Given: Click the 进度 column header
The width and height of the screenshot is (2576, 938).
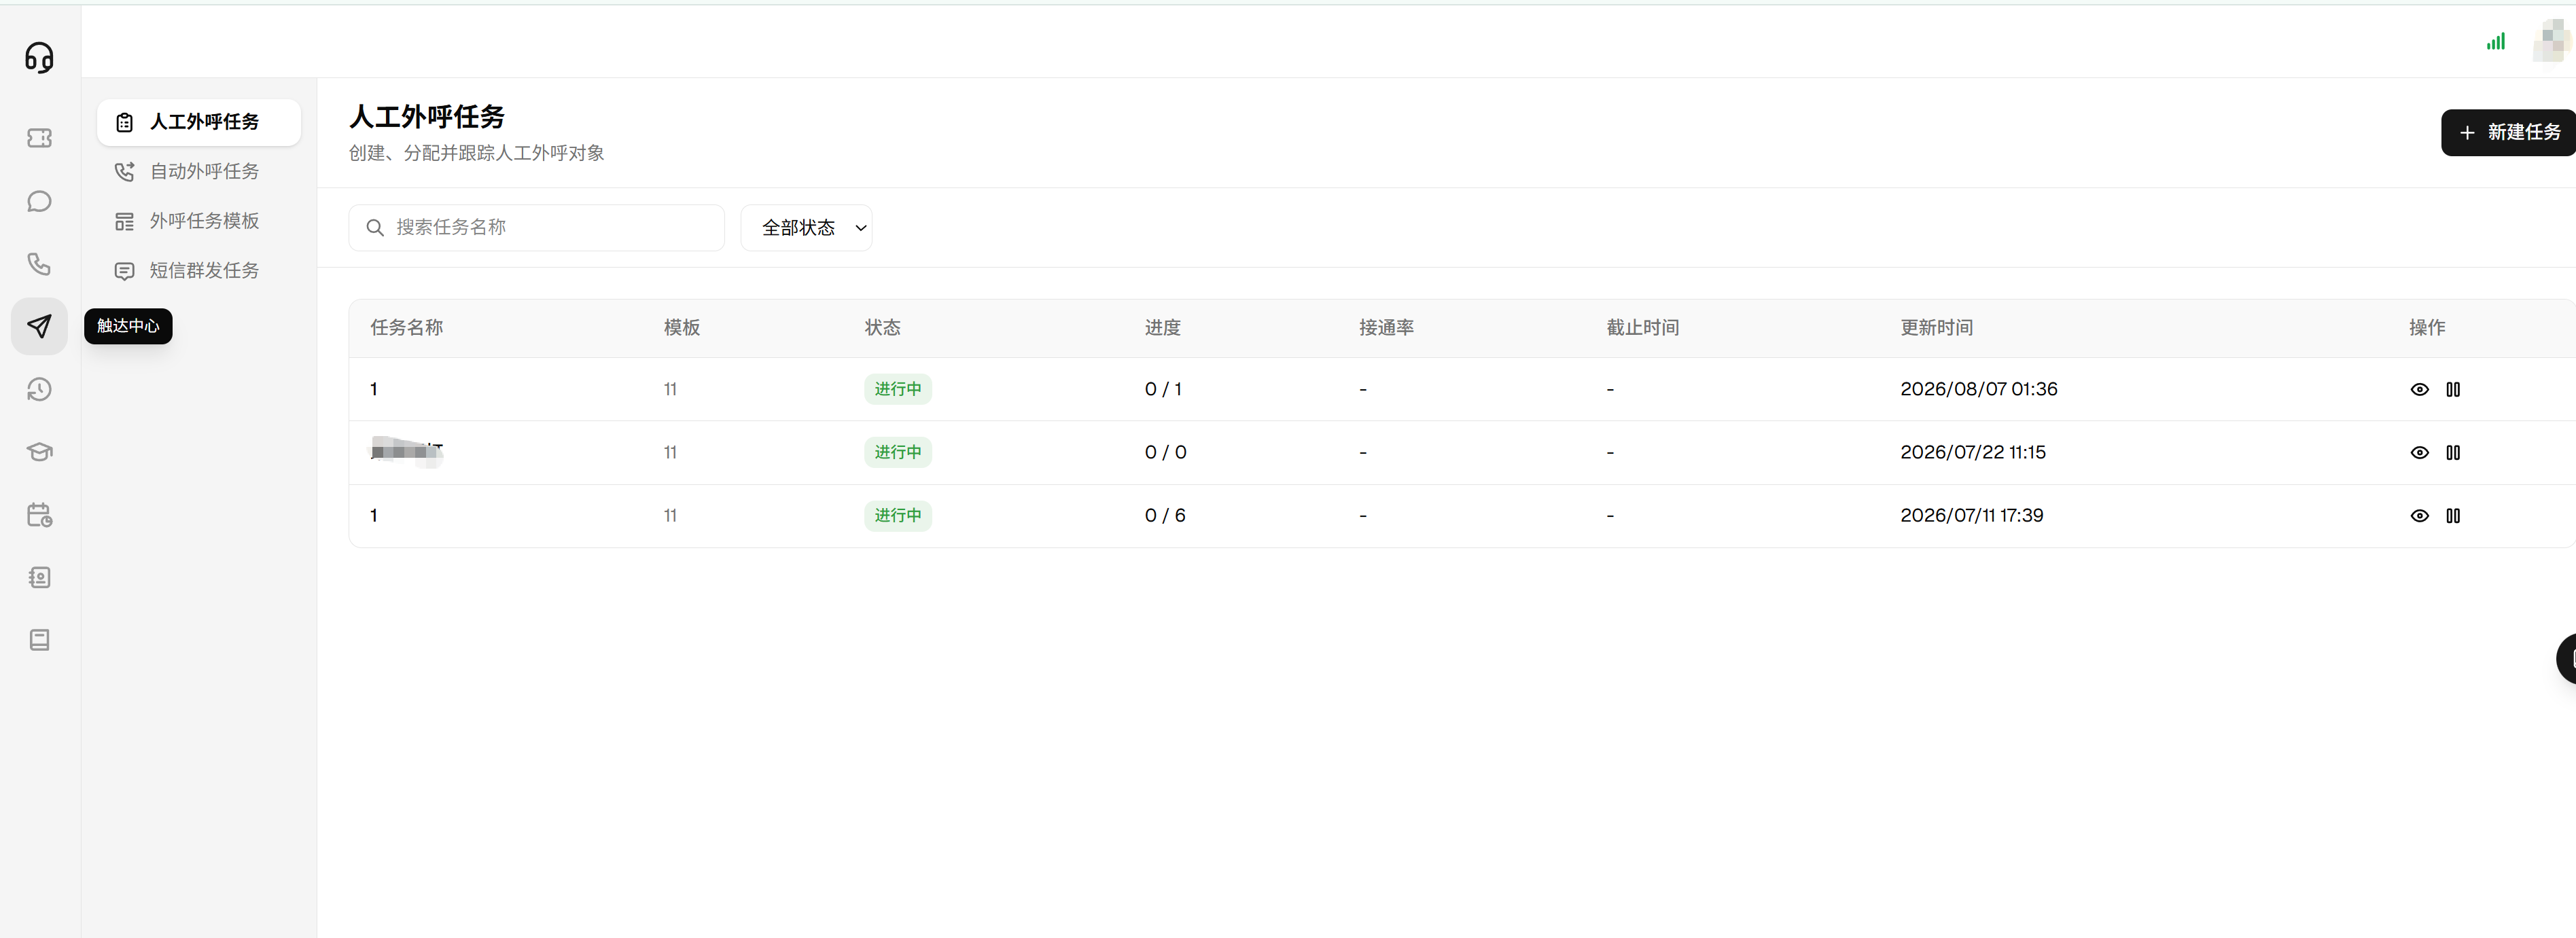Looking at the screenshot, I should pyautogui.click(x=1163, y=328).
